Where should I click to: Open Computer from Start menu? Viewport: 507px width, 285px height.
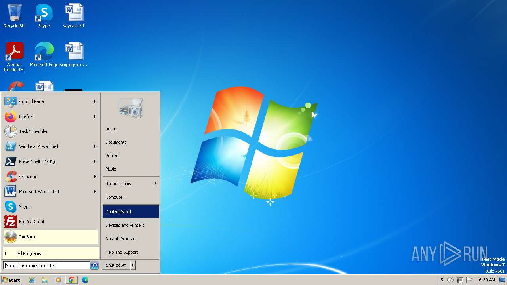131,197
